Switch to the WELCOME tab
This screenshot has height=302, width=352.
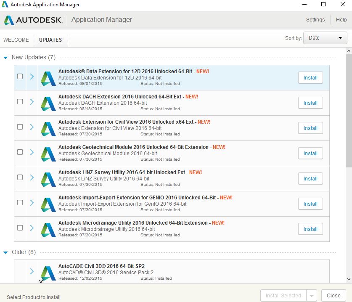[16, 40]
